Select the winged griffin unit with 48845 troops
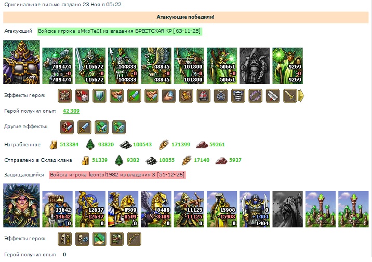This screenshot has height=262, width=372. 156,66
